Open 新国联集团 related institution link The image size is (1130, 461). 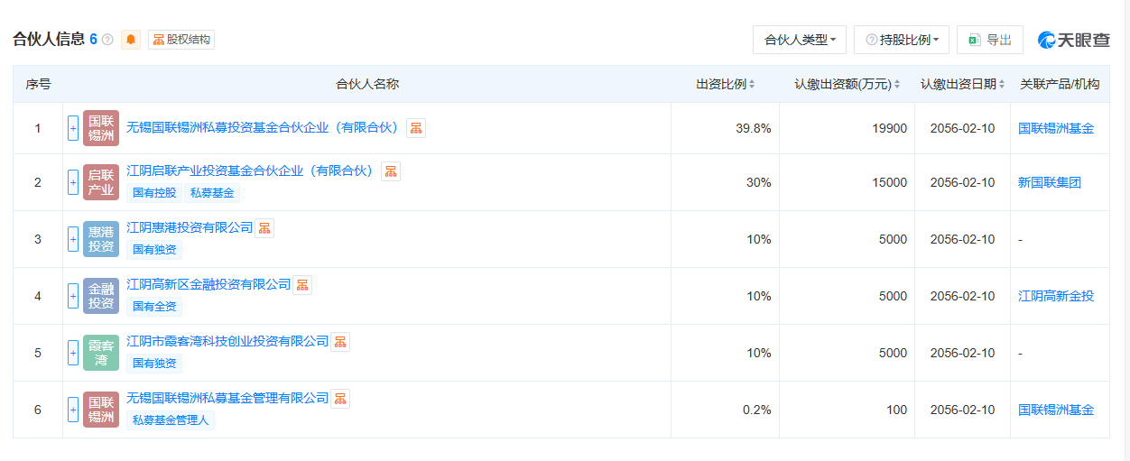(1049, 182)
